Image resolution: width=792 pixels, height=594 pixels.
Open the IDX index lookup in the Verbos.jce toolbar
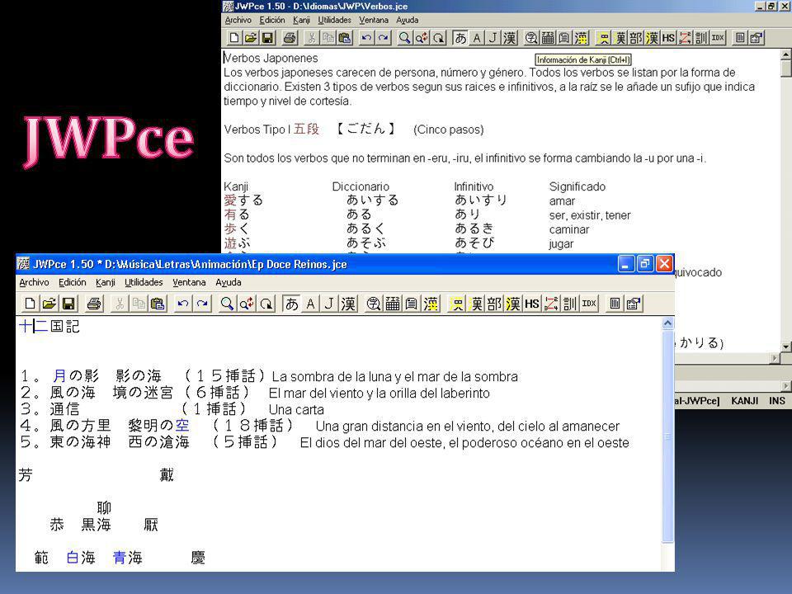[x=718, y=38]
